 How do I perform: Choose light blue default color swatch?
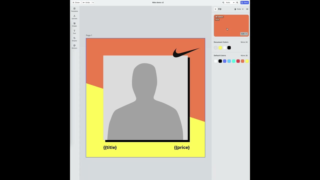[229, 61]
